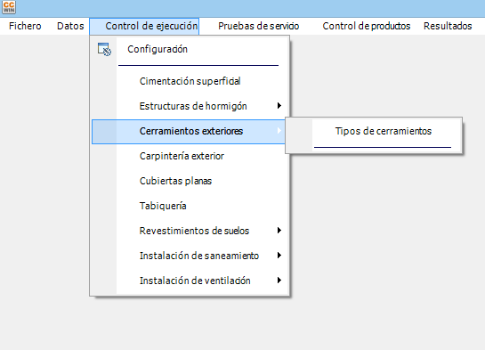
Task: Open the Resultados menu
Action: (x=448, y=26)
